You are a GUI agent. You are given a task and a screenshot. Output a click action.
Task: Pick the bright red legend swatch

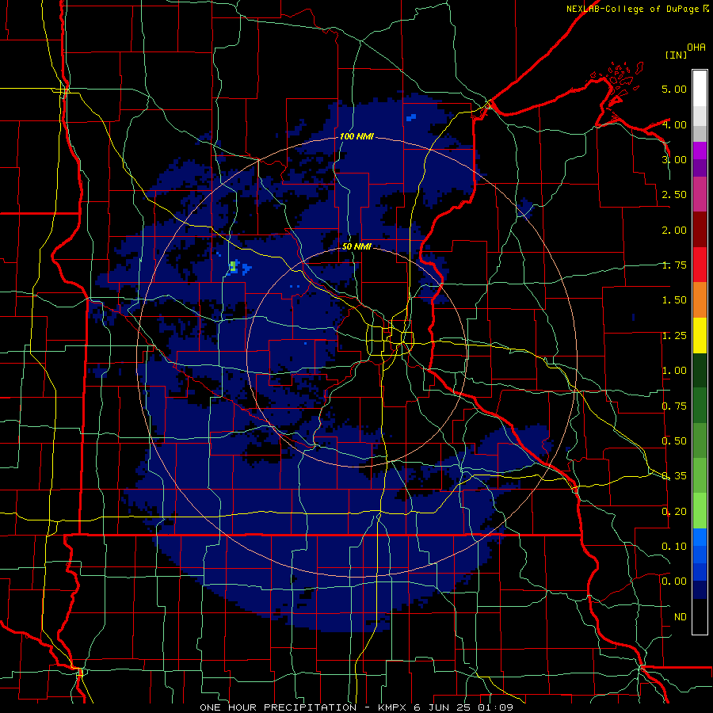tap(700, 265)
